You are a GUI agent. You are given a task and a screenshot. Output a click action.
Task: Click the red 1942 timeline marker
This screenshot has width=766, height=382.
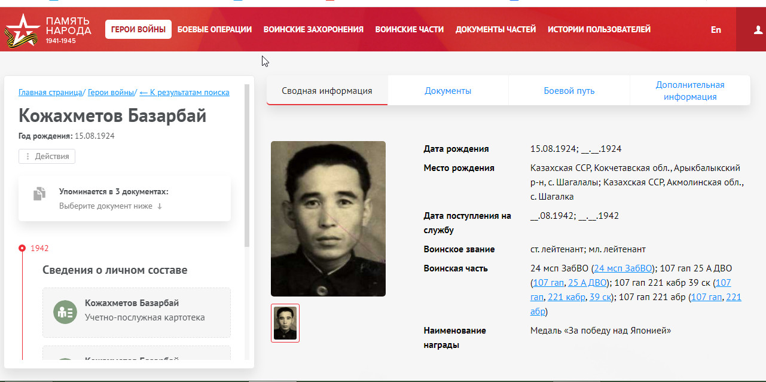point(22,248)
